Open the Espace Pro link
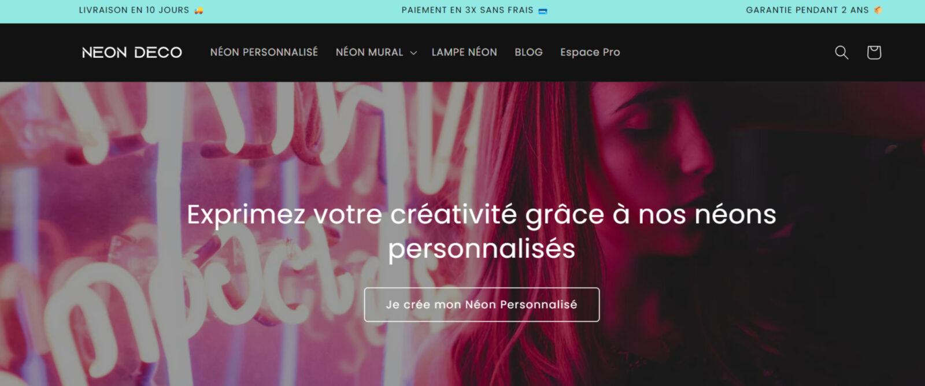 pyautogui.click(x=590, y=52)
